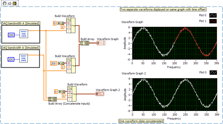This screenshot has height=124, width=223.
Task: Click the bottom Build Waveform node
Action: (x=72, y=94)
